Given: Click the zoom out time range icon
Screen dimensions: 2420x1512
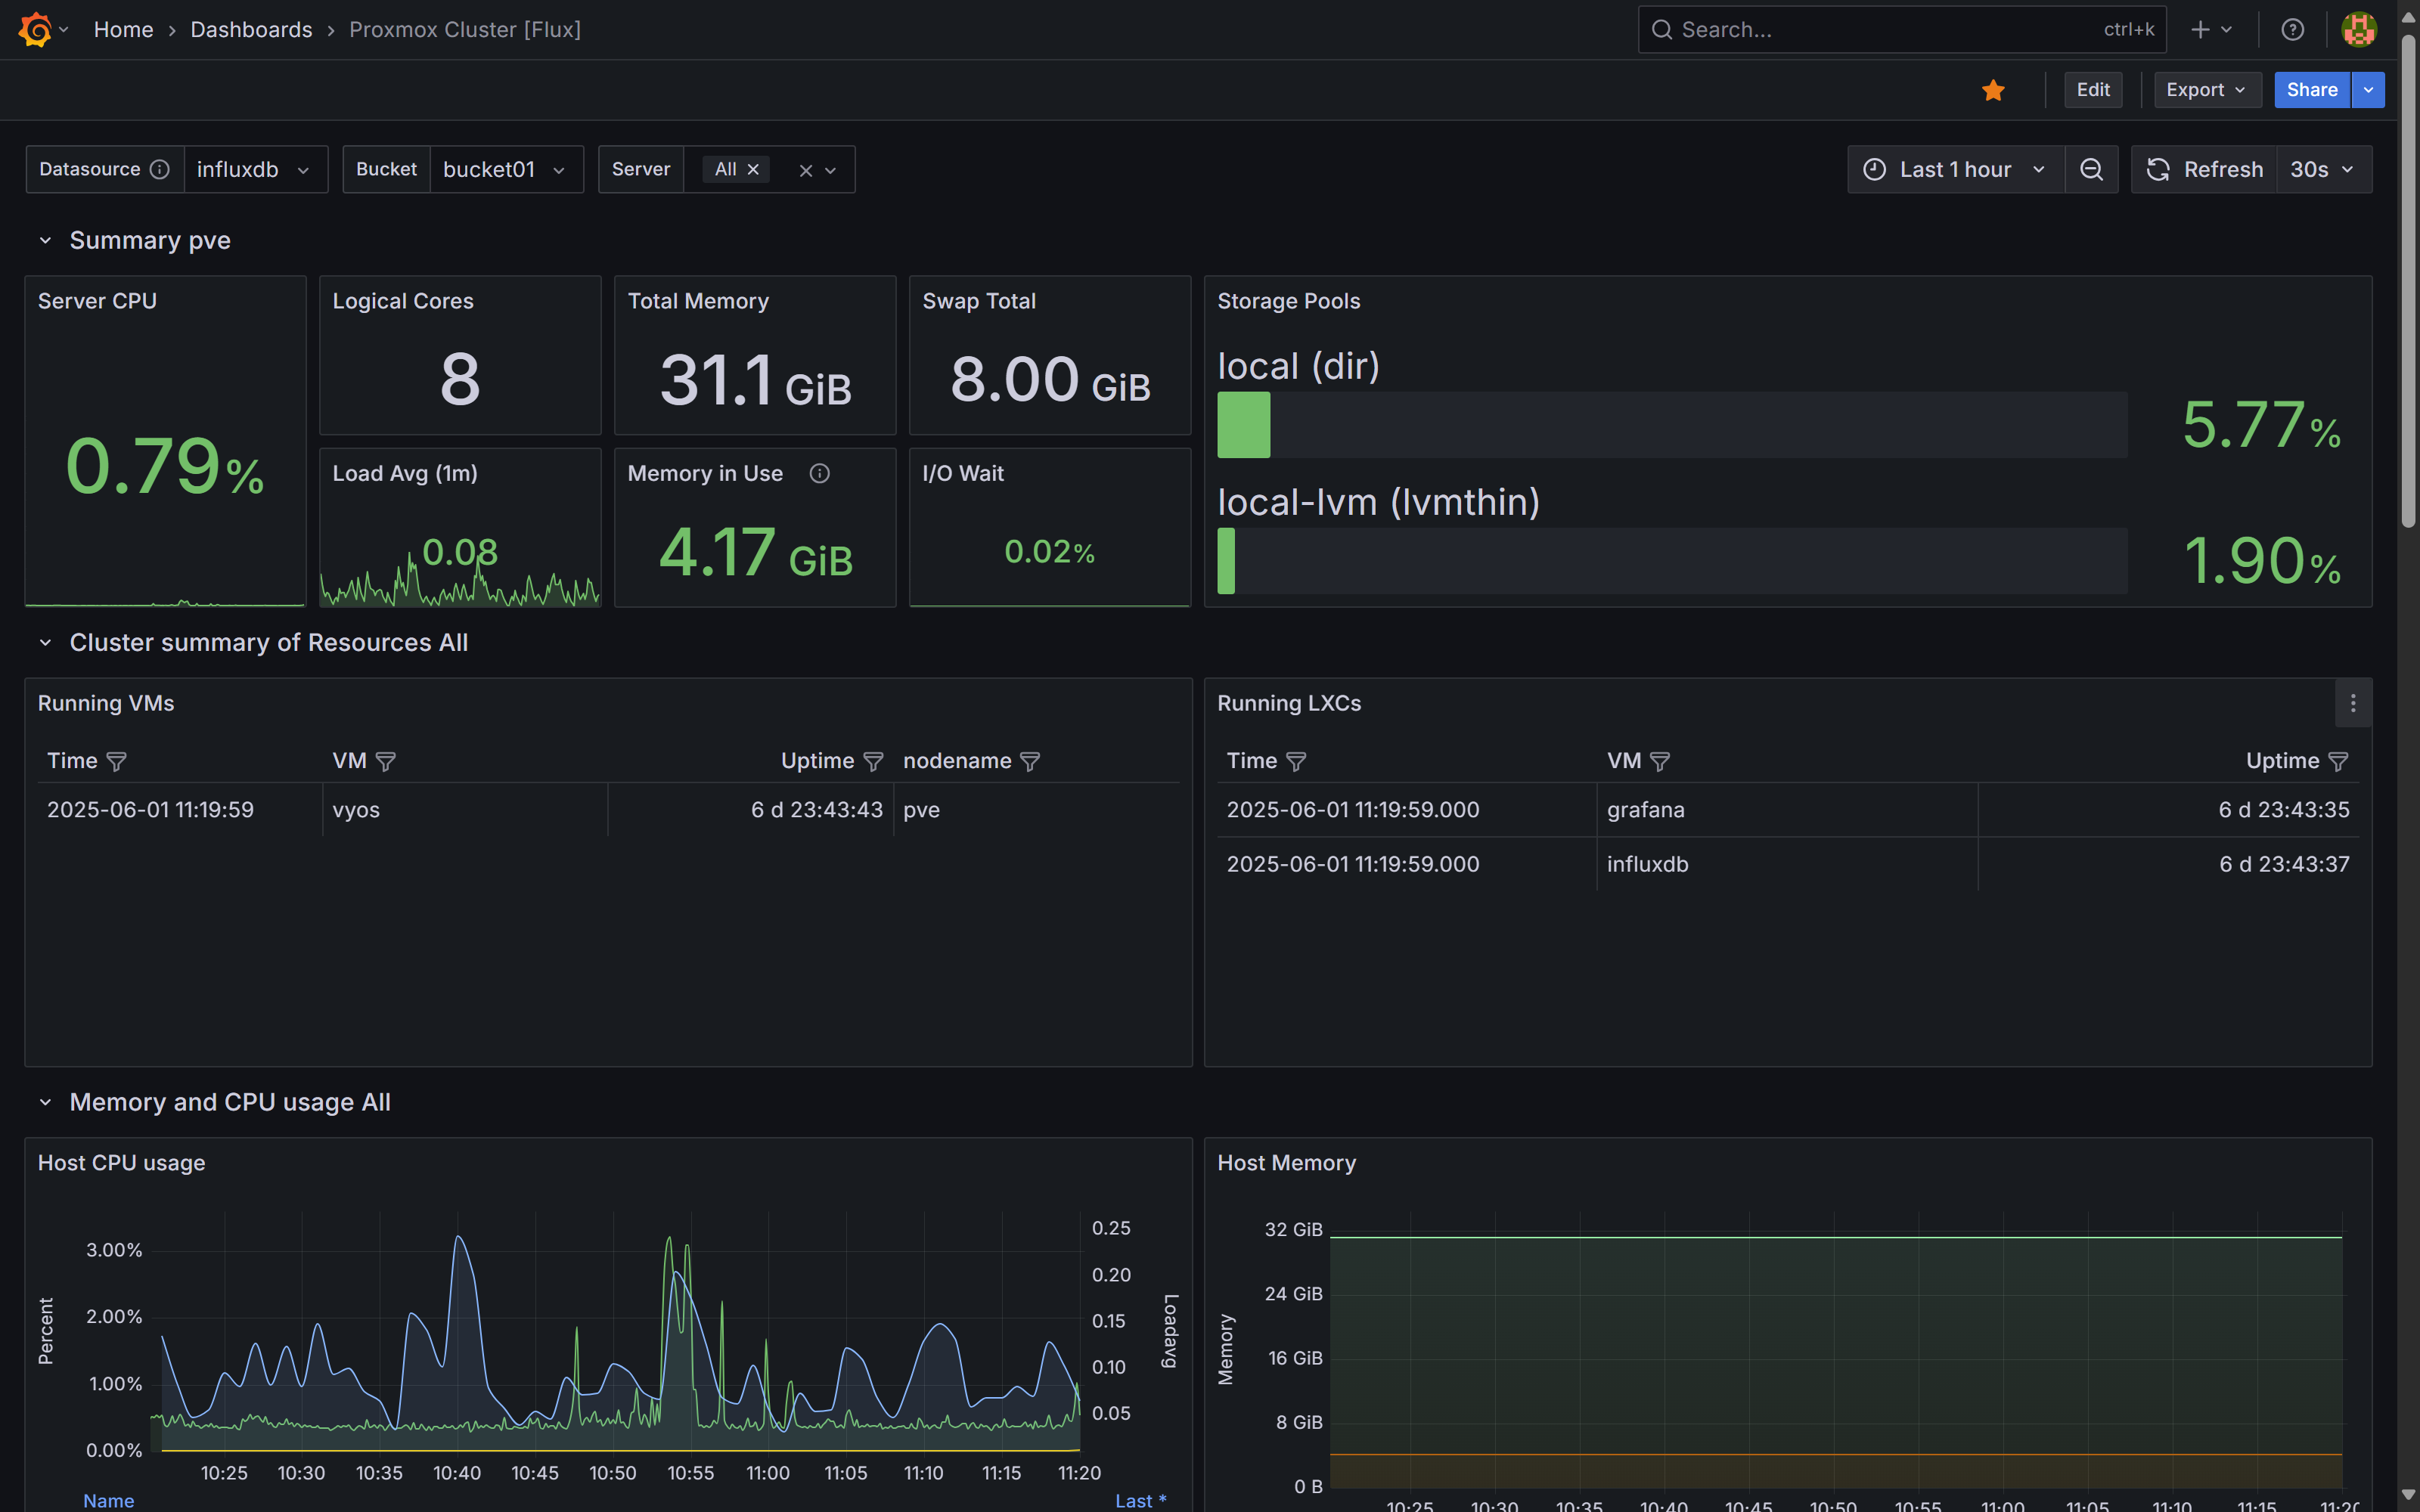Looking at the screenshot, I should [2091, 169].
